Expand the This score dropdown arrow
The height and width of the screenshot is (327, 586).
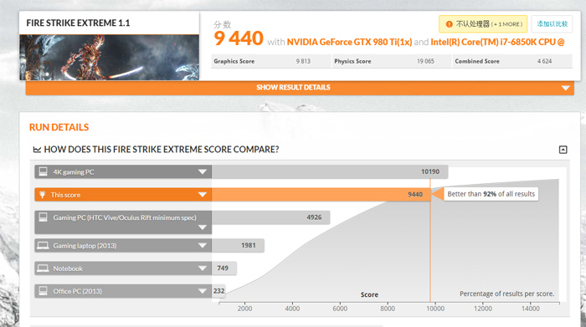pos(203,195)
